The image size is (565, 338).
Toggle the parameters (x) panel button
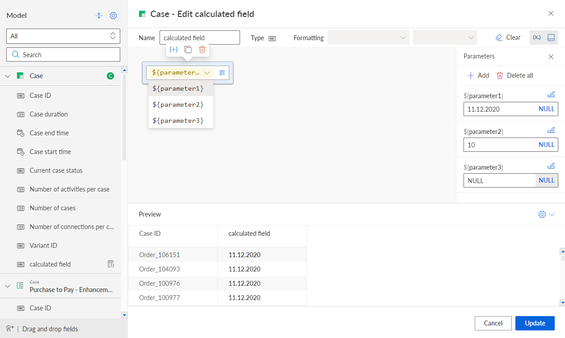[537, 38]
